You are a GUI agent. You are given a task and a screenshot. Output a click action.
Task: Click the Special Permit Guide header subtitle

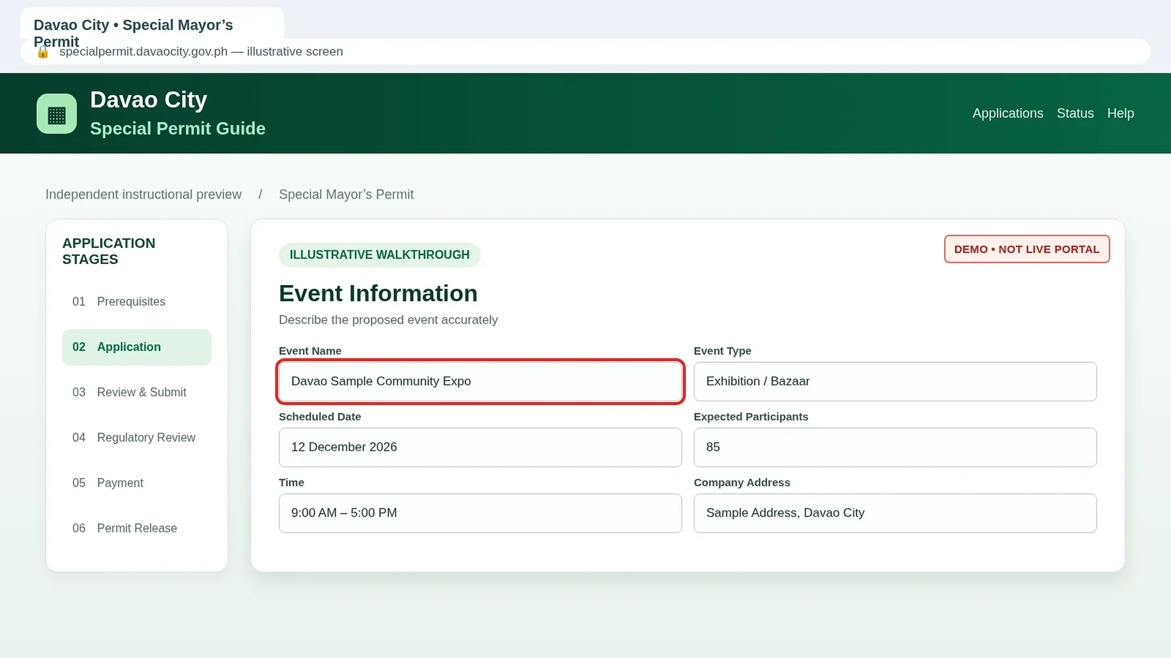(177, 129)
